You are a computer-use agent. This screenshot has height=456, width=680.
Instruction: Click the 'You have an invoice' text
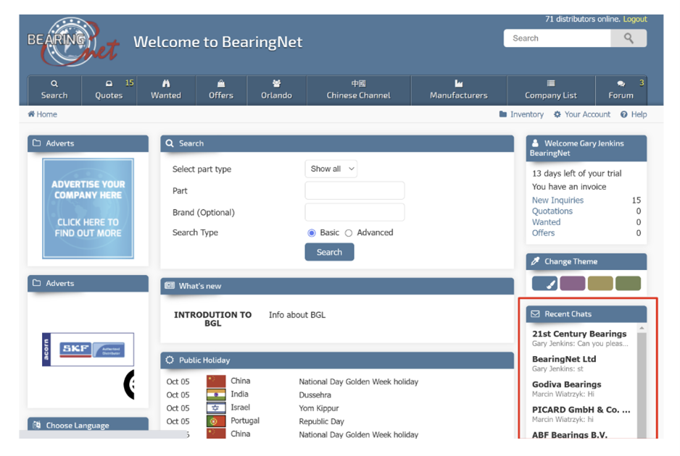[x=569, y=187]
